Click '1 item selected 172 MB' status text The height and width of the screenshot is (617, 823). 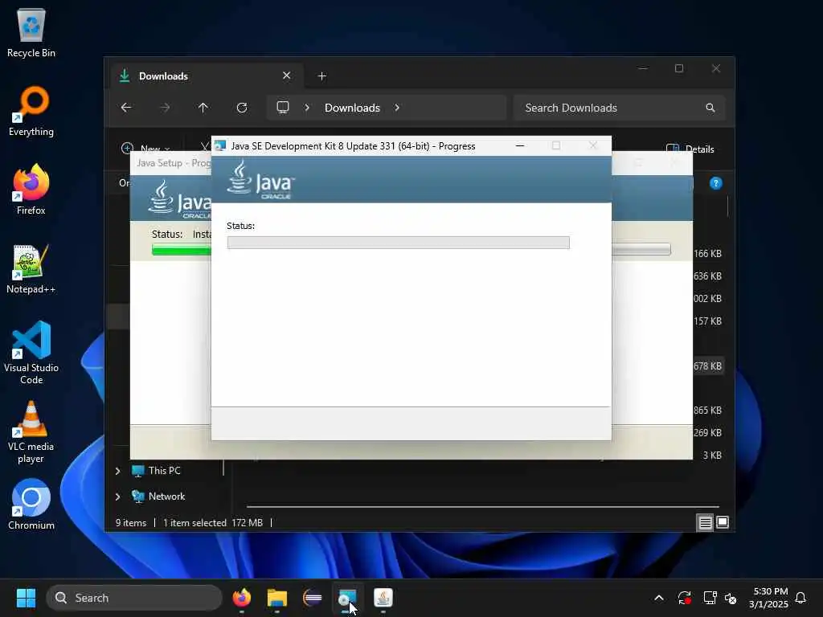click(x=212, y=523)
